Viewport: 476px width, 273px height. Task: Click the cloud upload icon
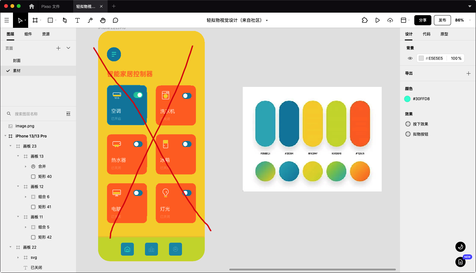click(x=390, y=20)
